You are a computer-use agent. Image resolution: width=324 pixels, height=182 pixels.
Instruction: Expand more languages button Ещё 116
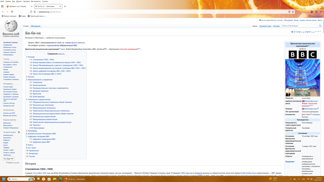pyautogui.click(x=9, y=159)
